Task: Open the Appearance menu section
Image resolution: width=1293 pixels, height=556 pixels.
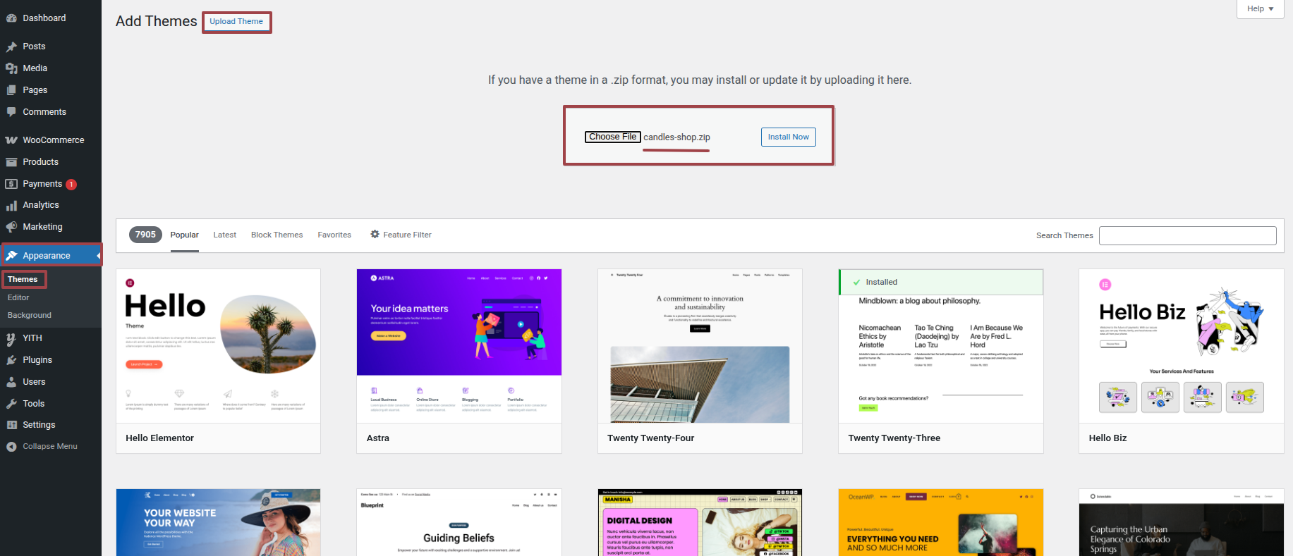Action: pos(47,256)
